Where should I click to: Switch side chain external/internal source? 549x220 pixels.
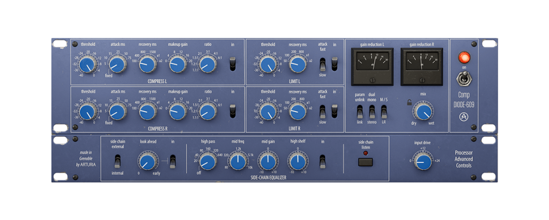117,162
